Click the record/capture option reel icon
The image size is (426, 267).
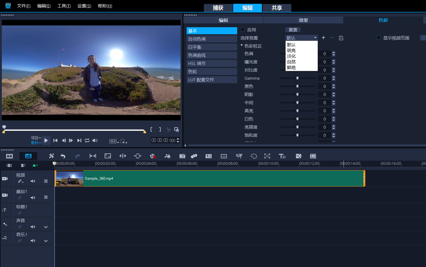(153, 156)
